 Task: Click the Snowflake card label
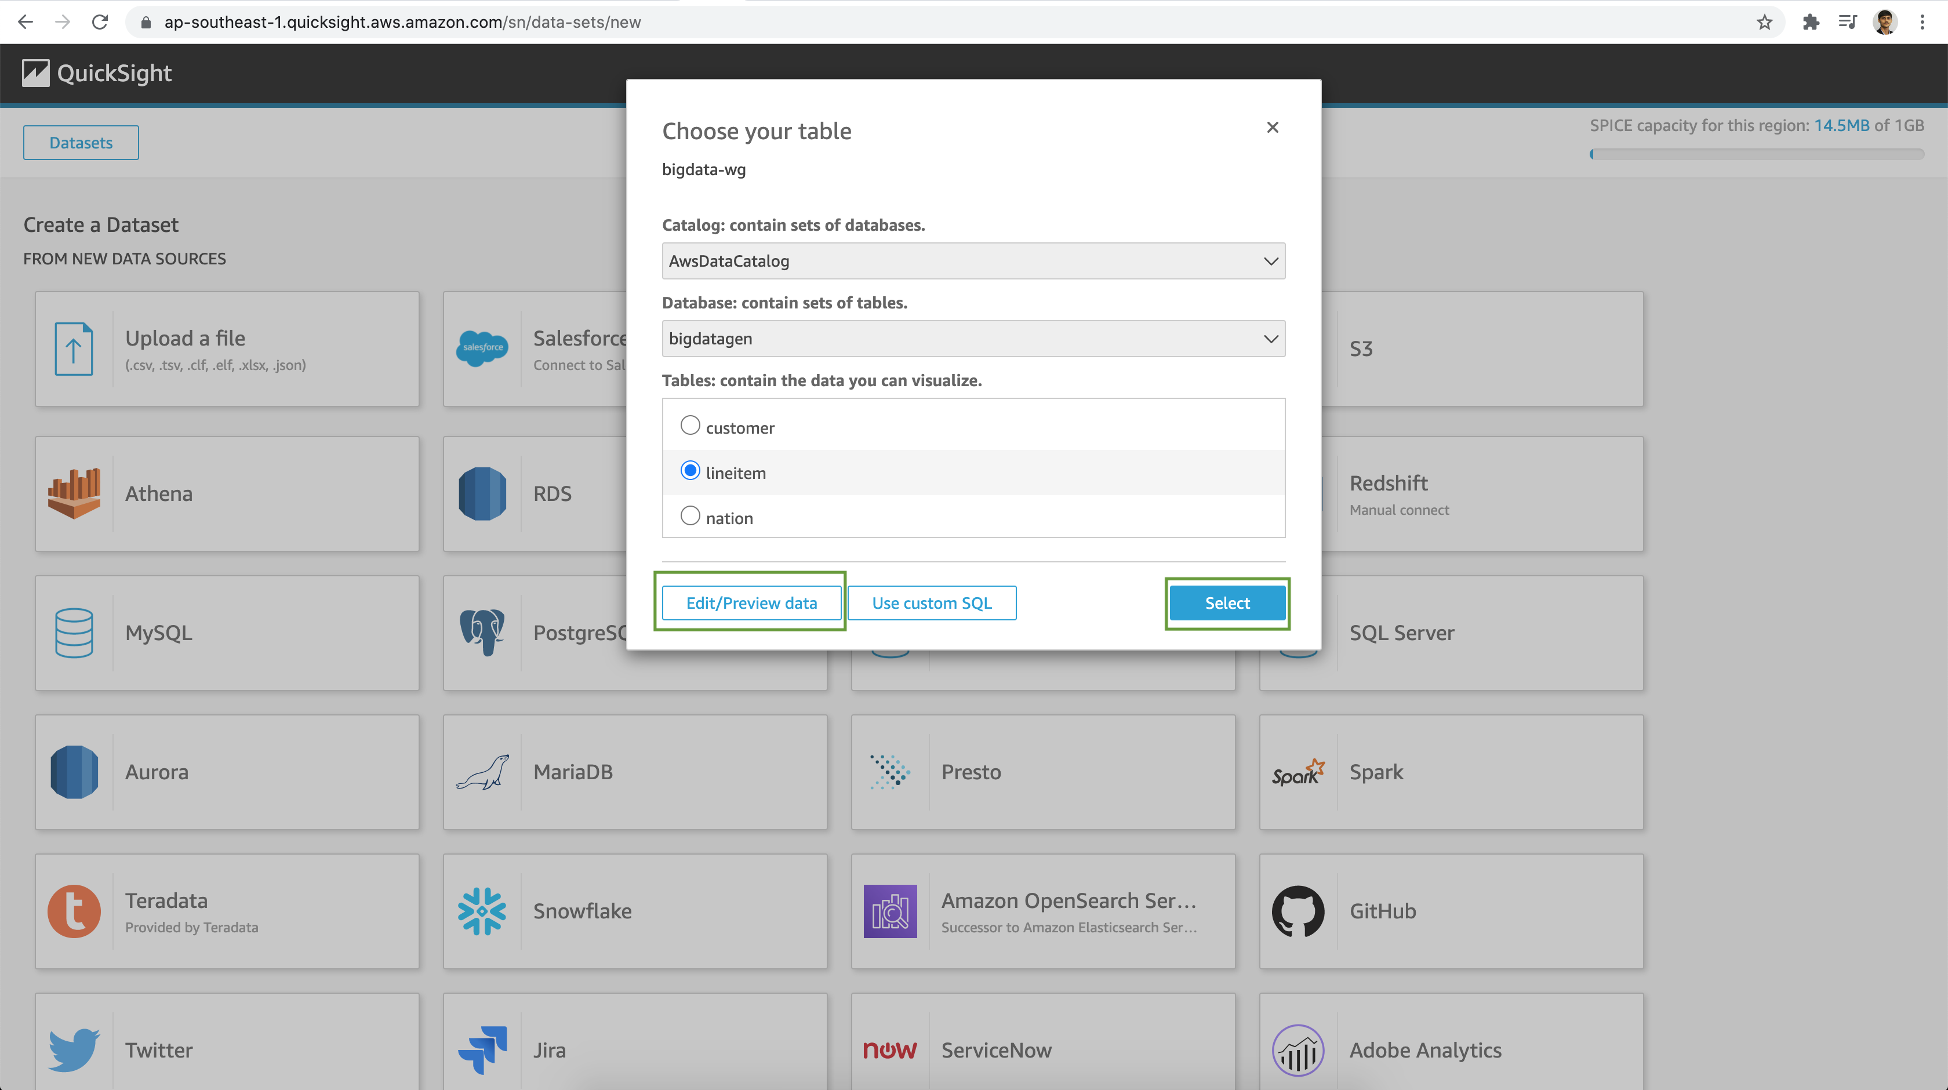pos(582,911)
